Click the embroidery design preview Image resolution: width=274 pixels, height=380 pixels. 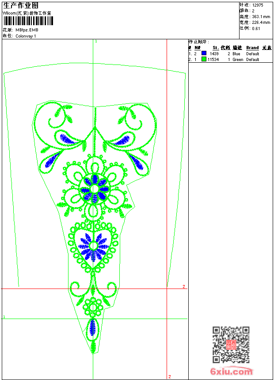(95, 209)
